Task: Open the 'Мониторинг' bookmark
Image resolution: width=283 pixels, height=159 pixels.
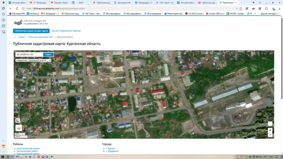Action: [174, 14]
